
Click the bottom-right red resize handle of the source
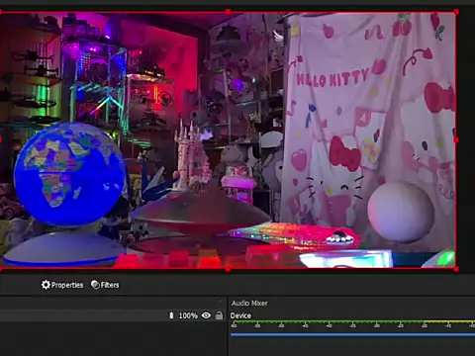pyautogui.click(x=456, y=269)
